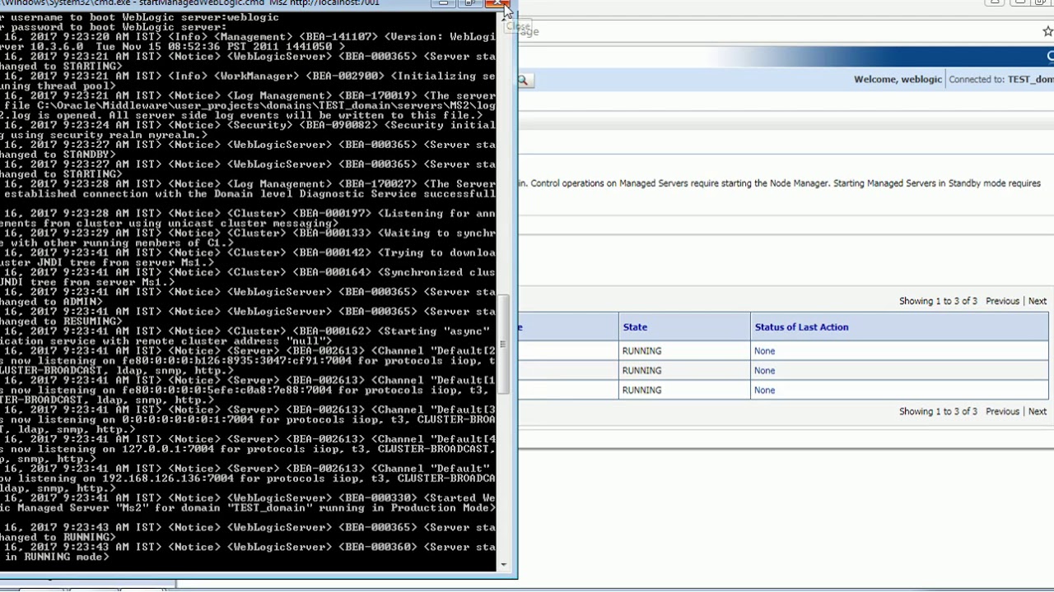Click Next link above the servers table
Image resolution: width=1054 pixels, height=592 pixels.
1037,301
